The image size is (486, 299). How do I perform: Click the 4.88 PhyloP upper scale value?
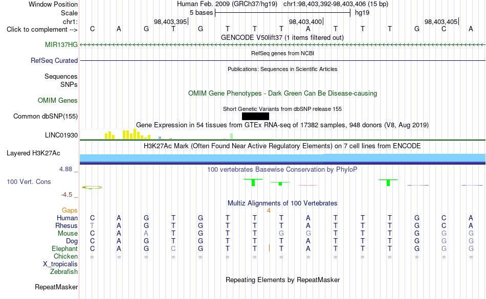click(x=65, y=169)
